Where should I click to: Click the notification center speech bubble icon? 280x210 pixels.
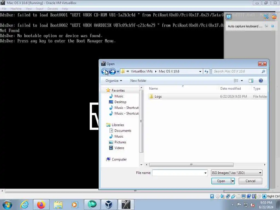tap(229, 17)
